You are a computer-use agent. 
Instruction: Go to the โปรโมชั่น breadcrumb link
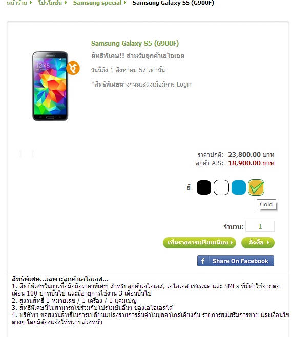[x=50, y=3]
